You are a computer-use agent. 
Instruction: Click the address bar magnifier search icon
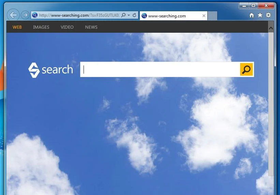click(123, 15)
